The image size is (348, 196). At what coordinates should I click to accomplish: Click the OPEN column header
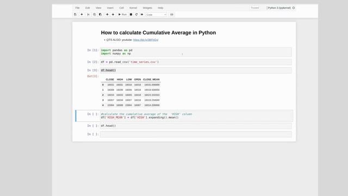[138, 79]
